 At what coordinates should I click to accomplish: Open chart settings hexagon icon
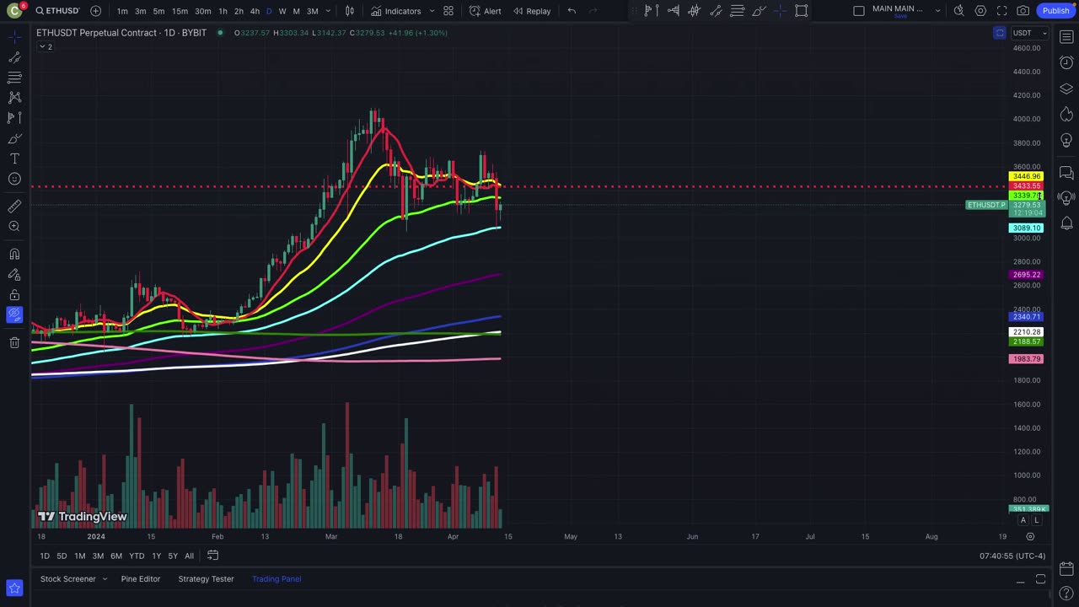click(x=980, y=11)
